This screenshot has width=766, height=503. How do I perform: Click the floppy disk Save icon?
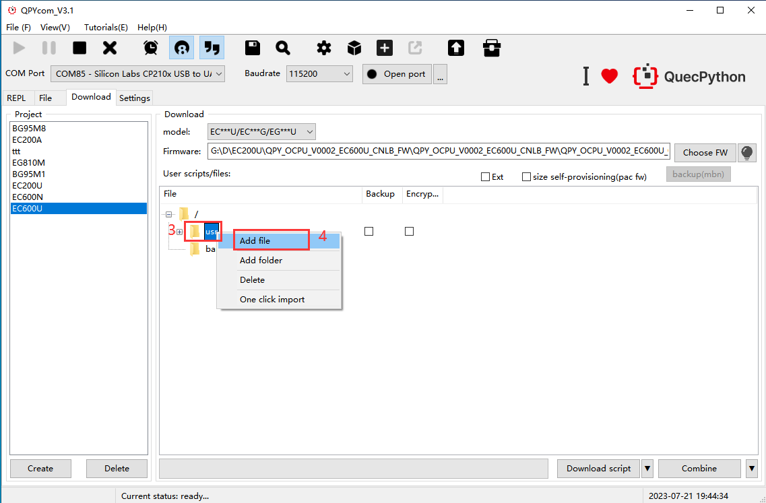[x=253, y=48]
